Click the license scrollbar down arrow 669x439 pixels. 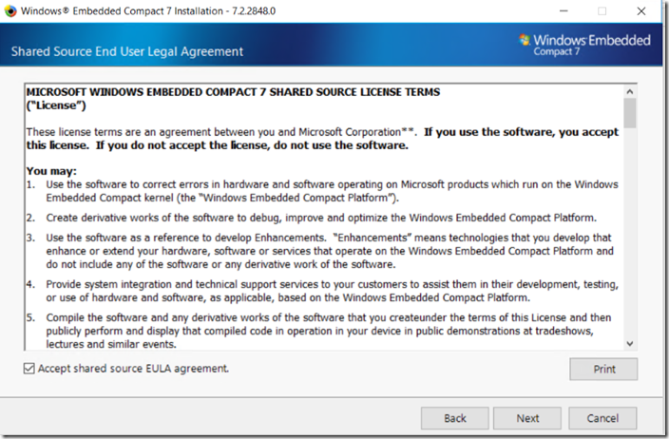point(630,343)
